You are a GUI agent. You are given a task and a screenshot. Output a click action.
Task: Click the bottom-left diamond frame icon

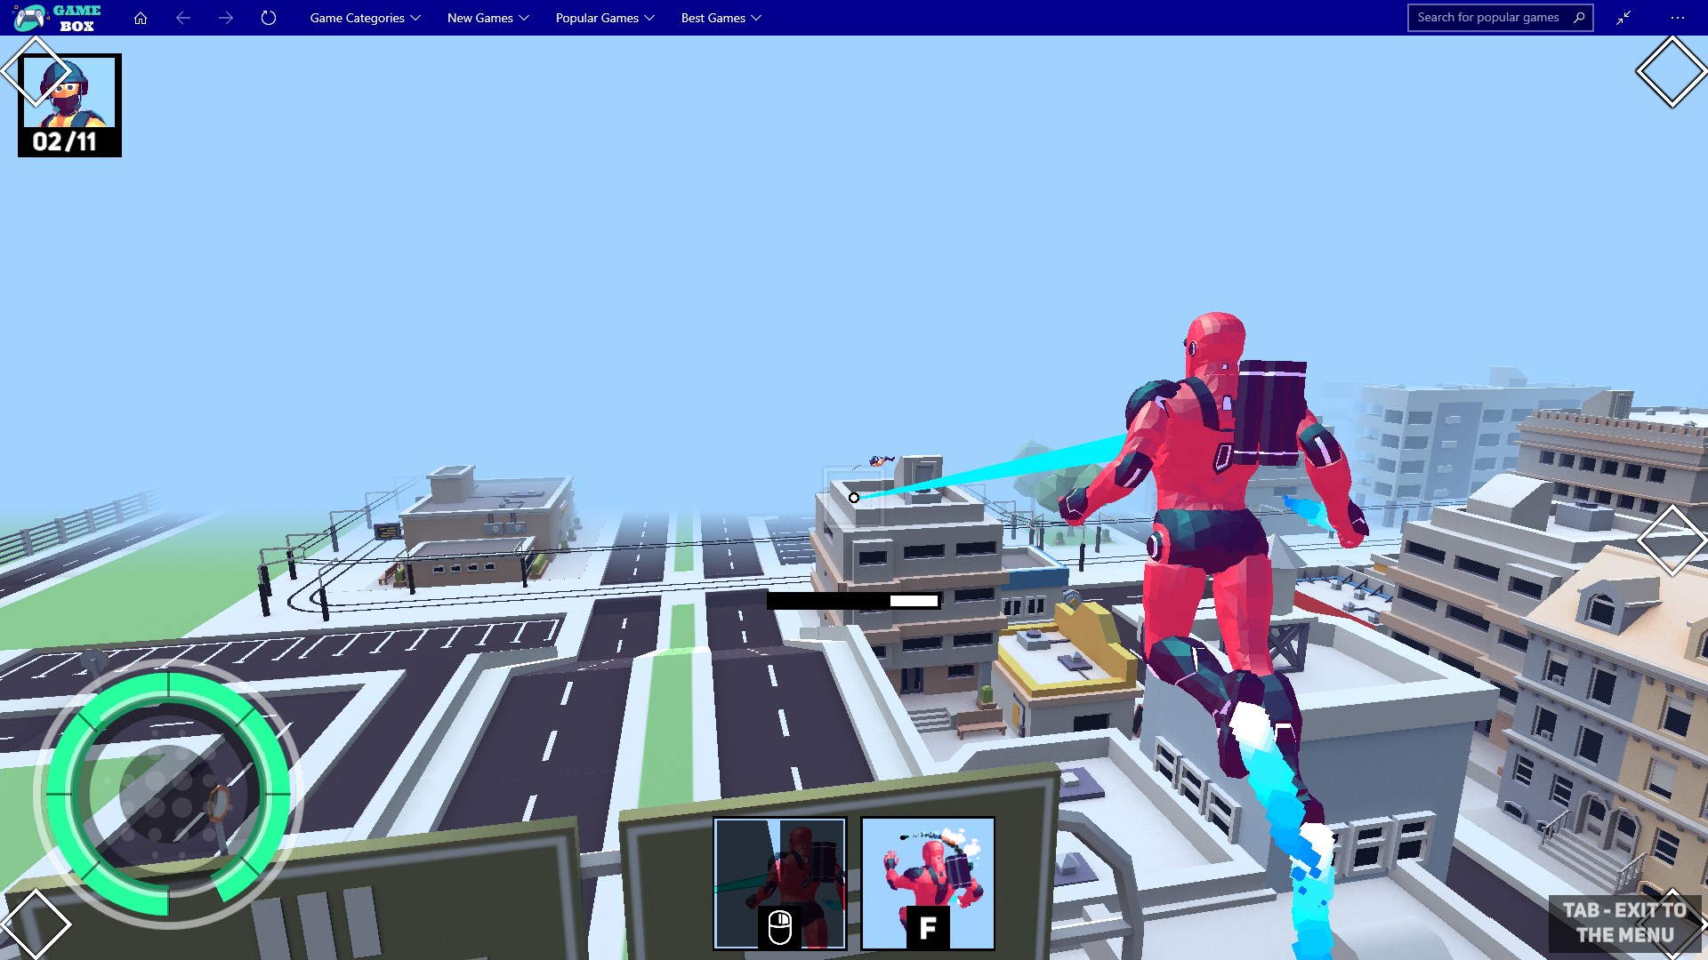(36, 924)
